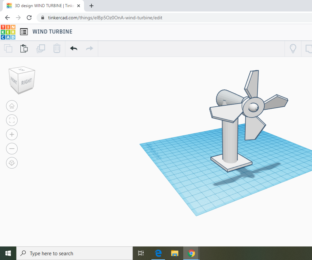312x260 pixels.
Task: Activate the Duplicate and Repeat icon
Action: [41, 48]
